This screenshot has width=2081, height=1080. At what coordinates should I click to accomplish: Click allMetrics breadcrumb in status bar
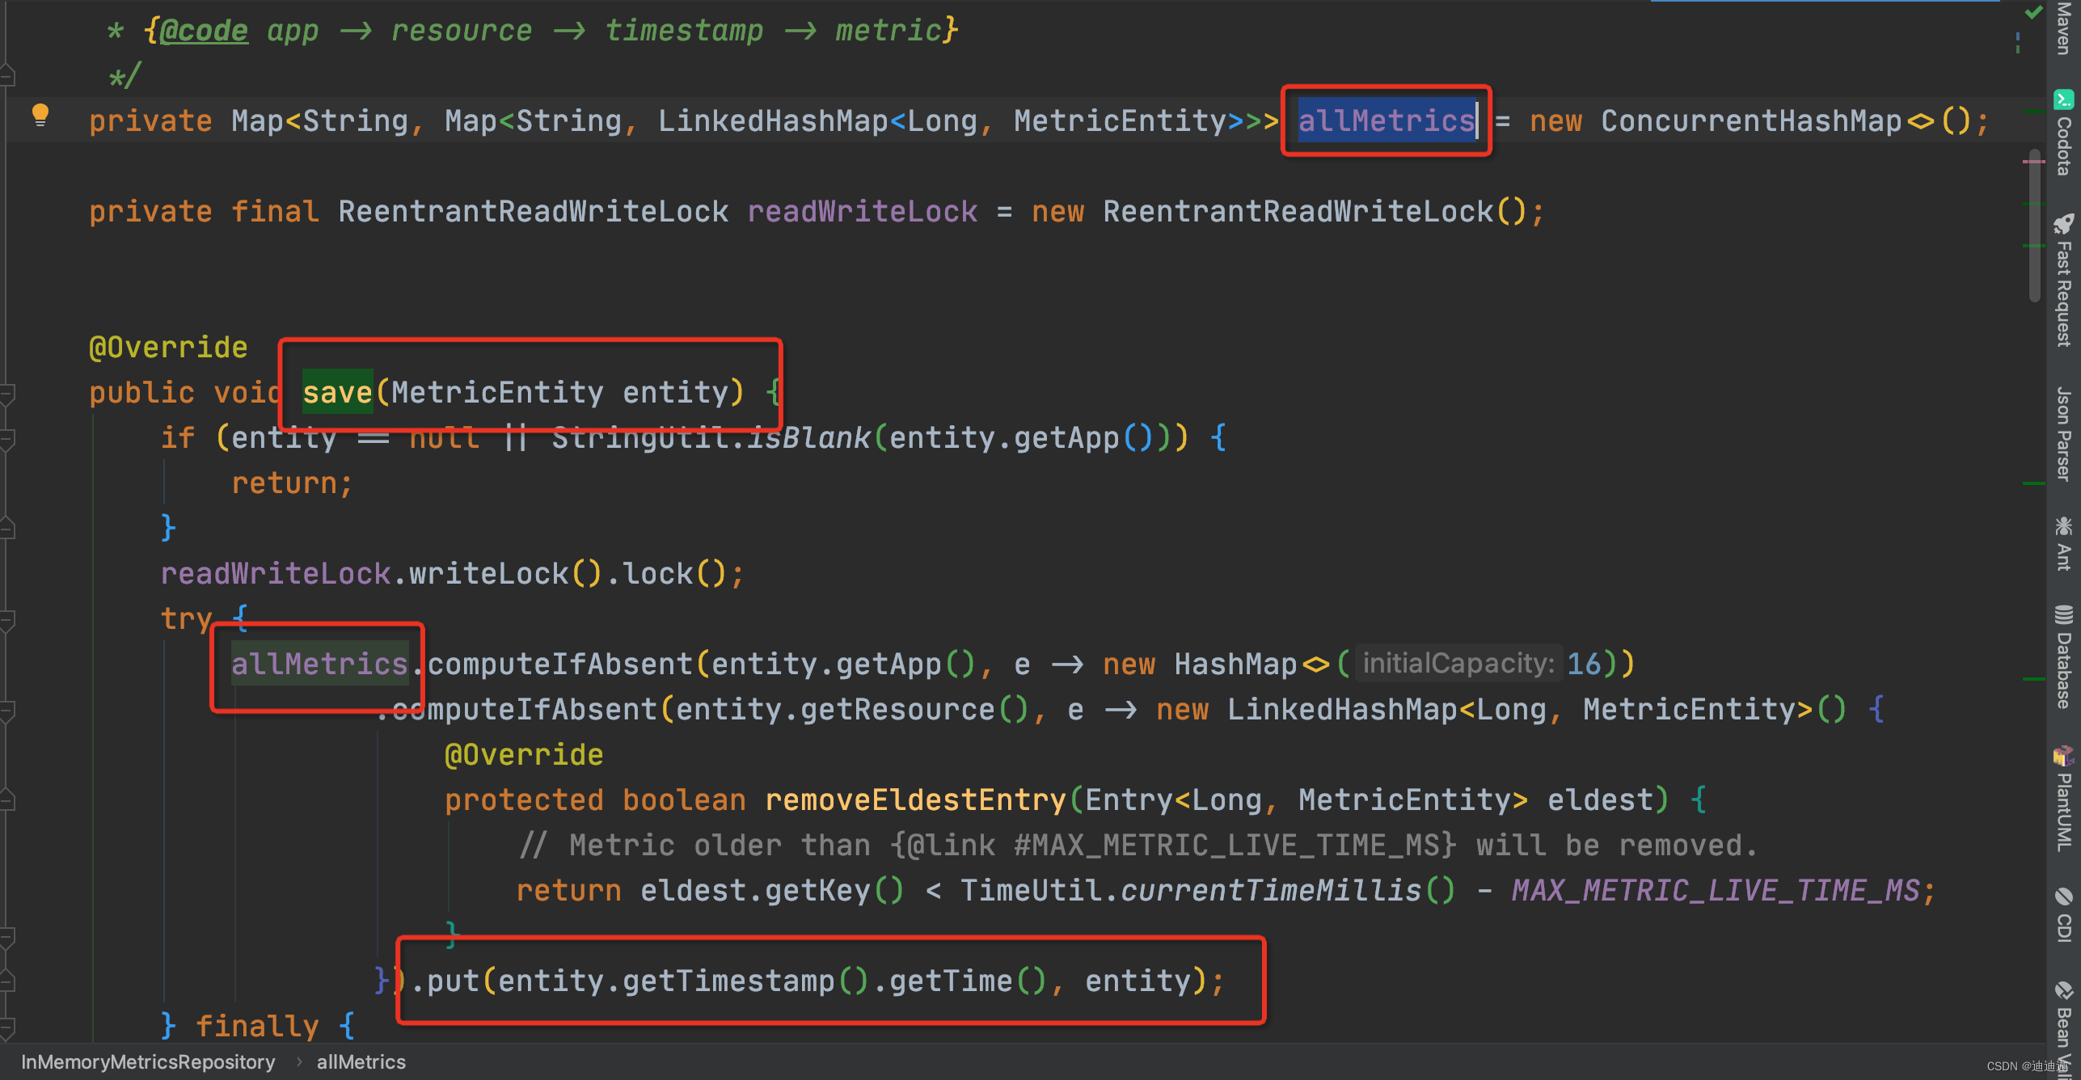click(x=361, y=1061)
